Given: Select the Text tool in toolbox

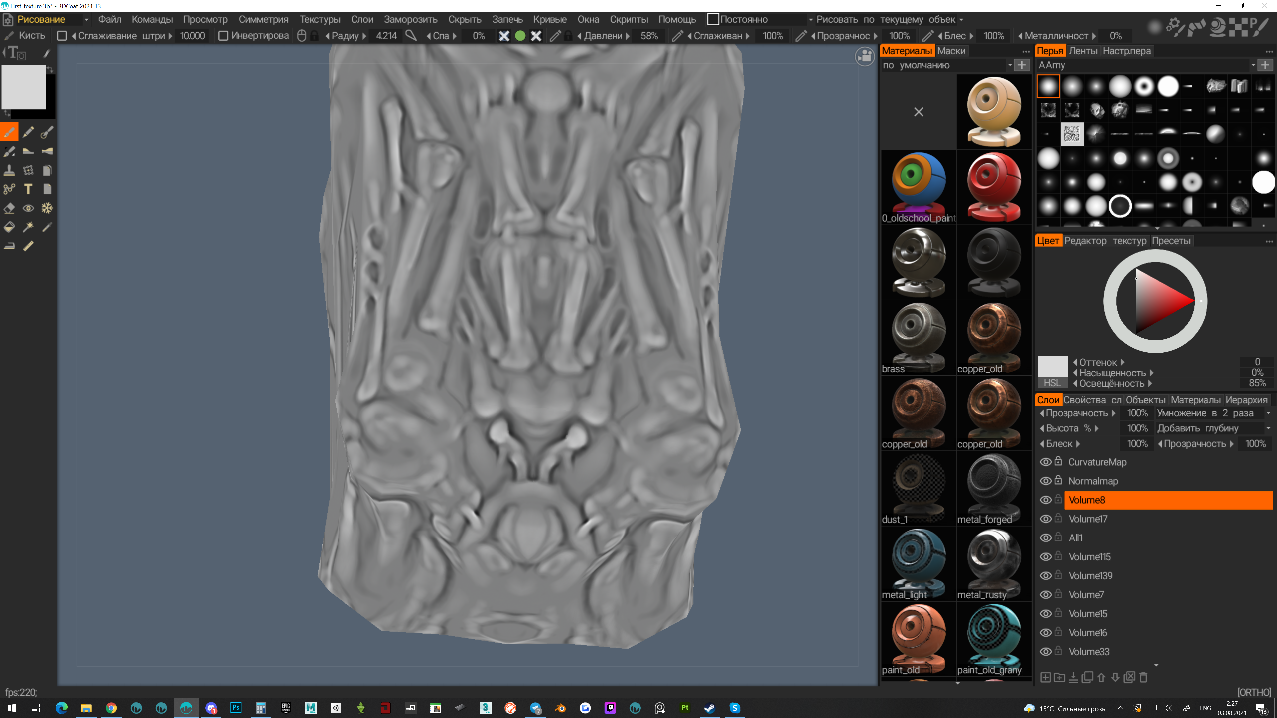Looking at the screenshot, I should pos(28,189).
